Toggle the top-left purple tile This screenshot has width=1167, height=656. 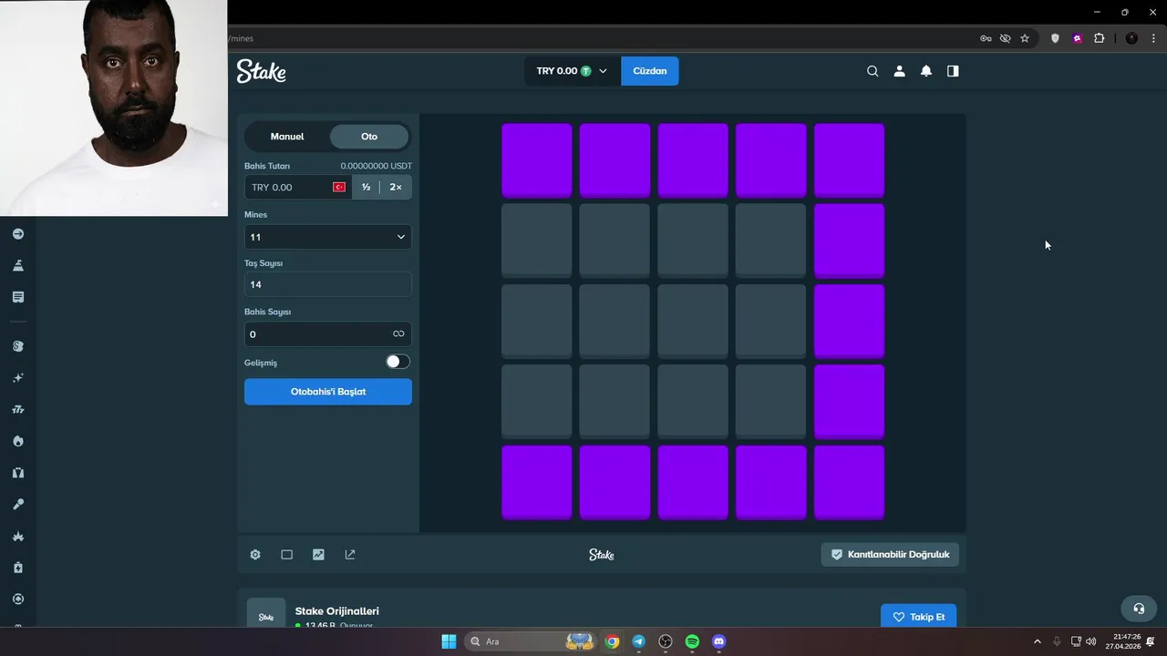pyautogui.click(x=537, y=160)
